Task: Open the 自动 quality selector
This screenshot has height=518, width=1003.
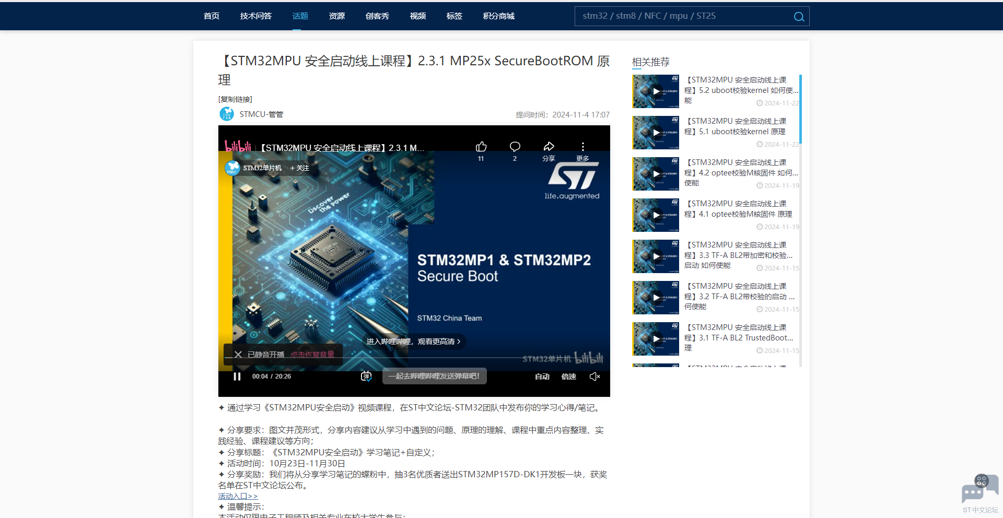Action: pos(542,376)
